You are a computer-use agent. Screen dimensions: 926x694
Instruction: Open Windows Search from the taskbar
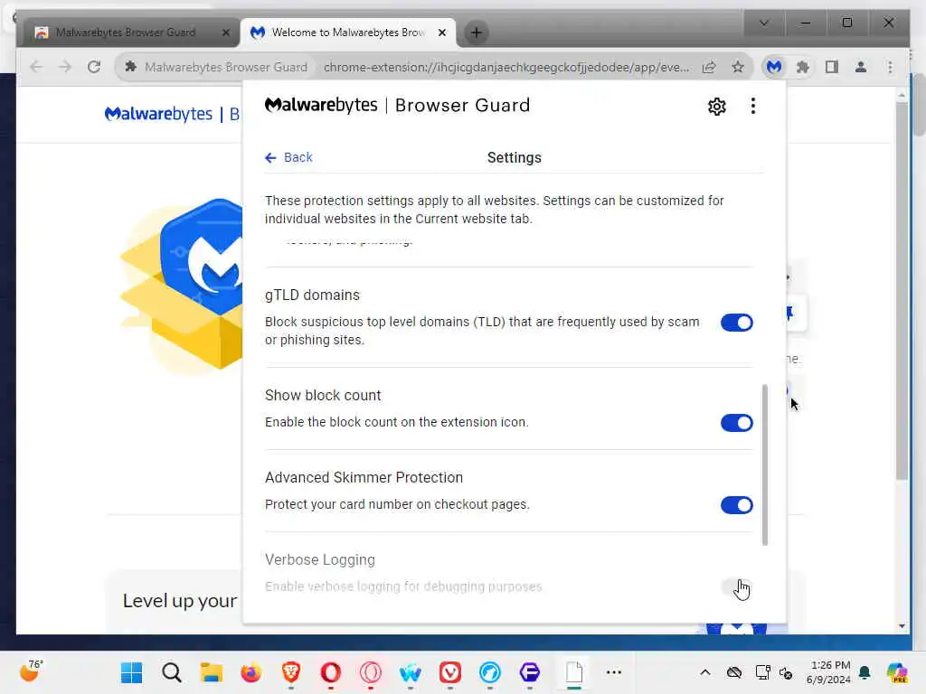[171, 672]
